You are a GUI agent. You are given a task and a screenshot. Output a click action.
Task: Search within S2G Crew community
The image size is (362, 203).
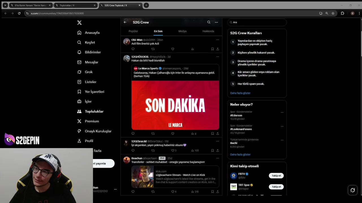[209, 22]
